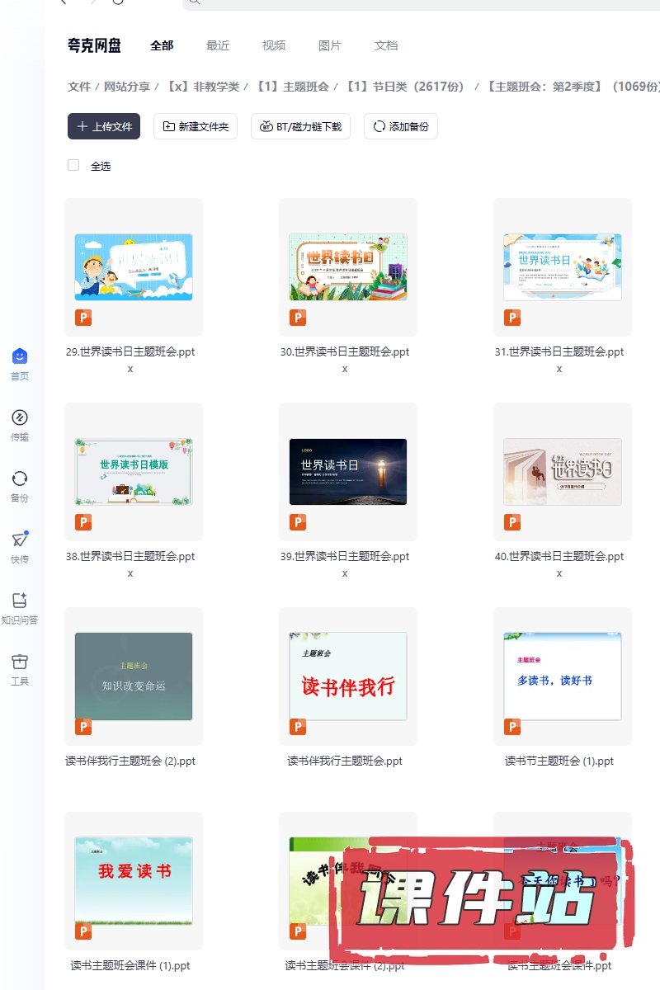Open BT/磁力链下载 download option
Image resolution: width=660 pixels, height=990 pixels.
pos(300,126)
